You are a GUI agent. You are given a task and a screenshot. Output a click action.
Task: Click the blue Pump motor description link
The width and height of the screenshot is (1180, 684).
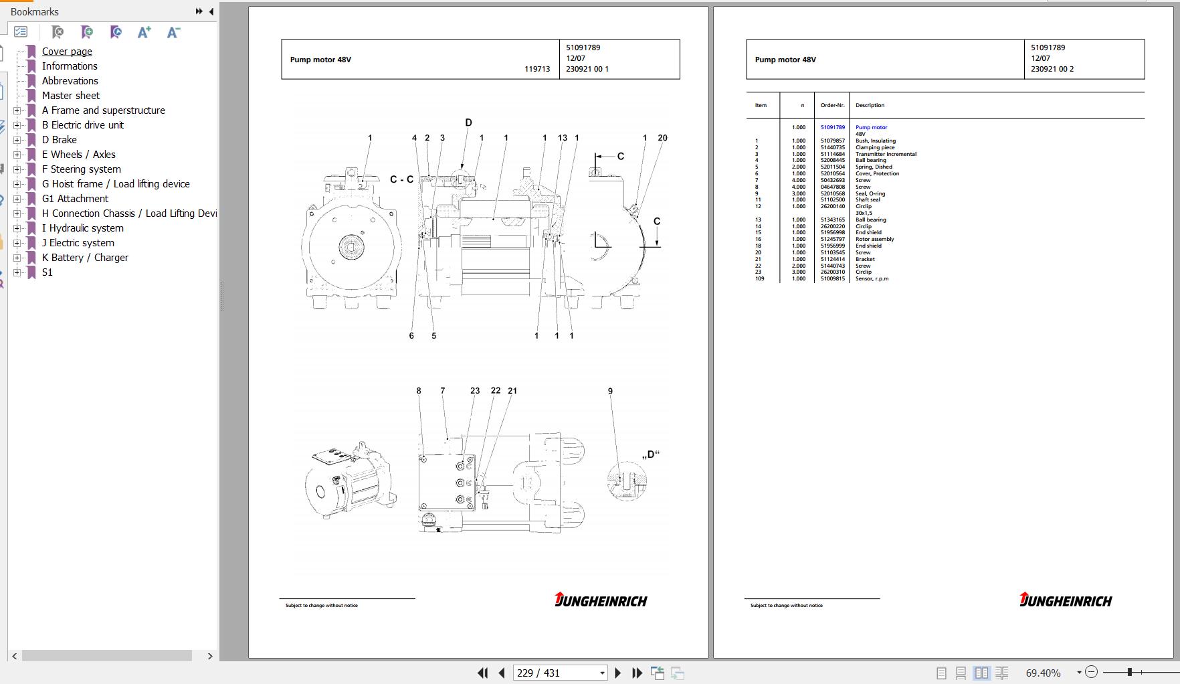(871, 127)
